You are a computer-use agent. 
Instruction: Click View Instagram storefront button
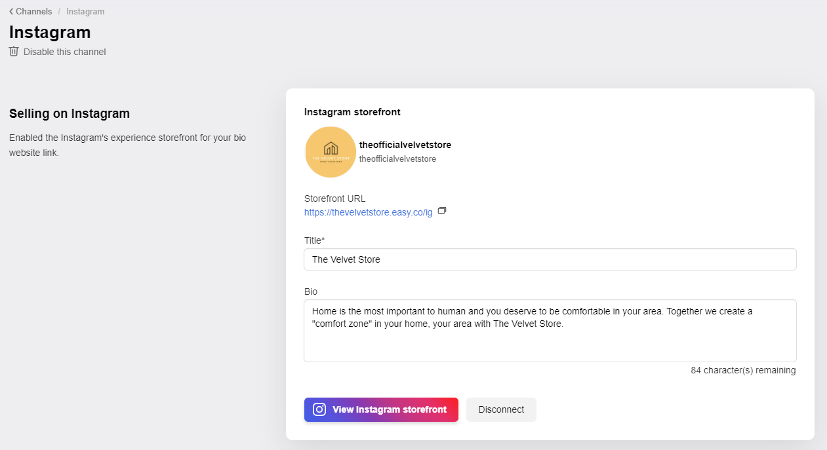tap(381, 409)
